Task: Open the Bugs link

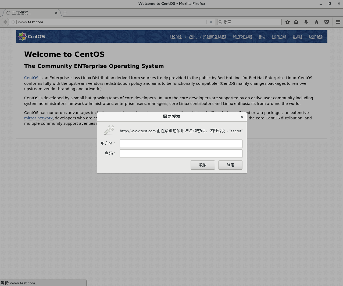Action: [297, 36]
